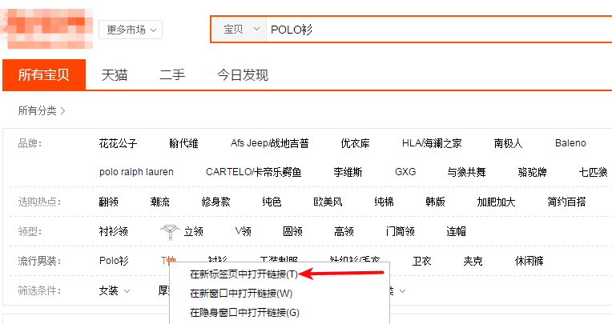Viewport: 612px width, 324px height.
Task: Filter by brand 优衣库
Action: (x=355, y=143)
